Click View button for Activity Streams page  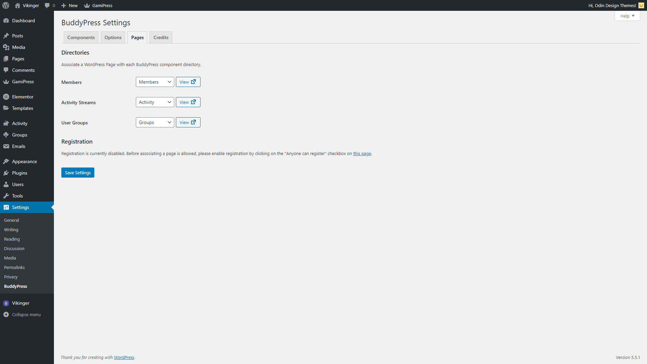point(188,102)
